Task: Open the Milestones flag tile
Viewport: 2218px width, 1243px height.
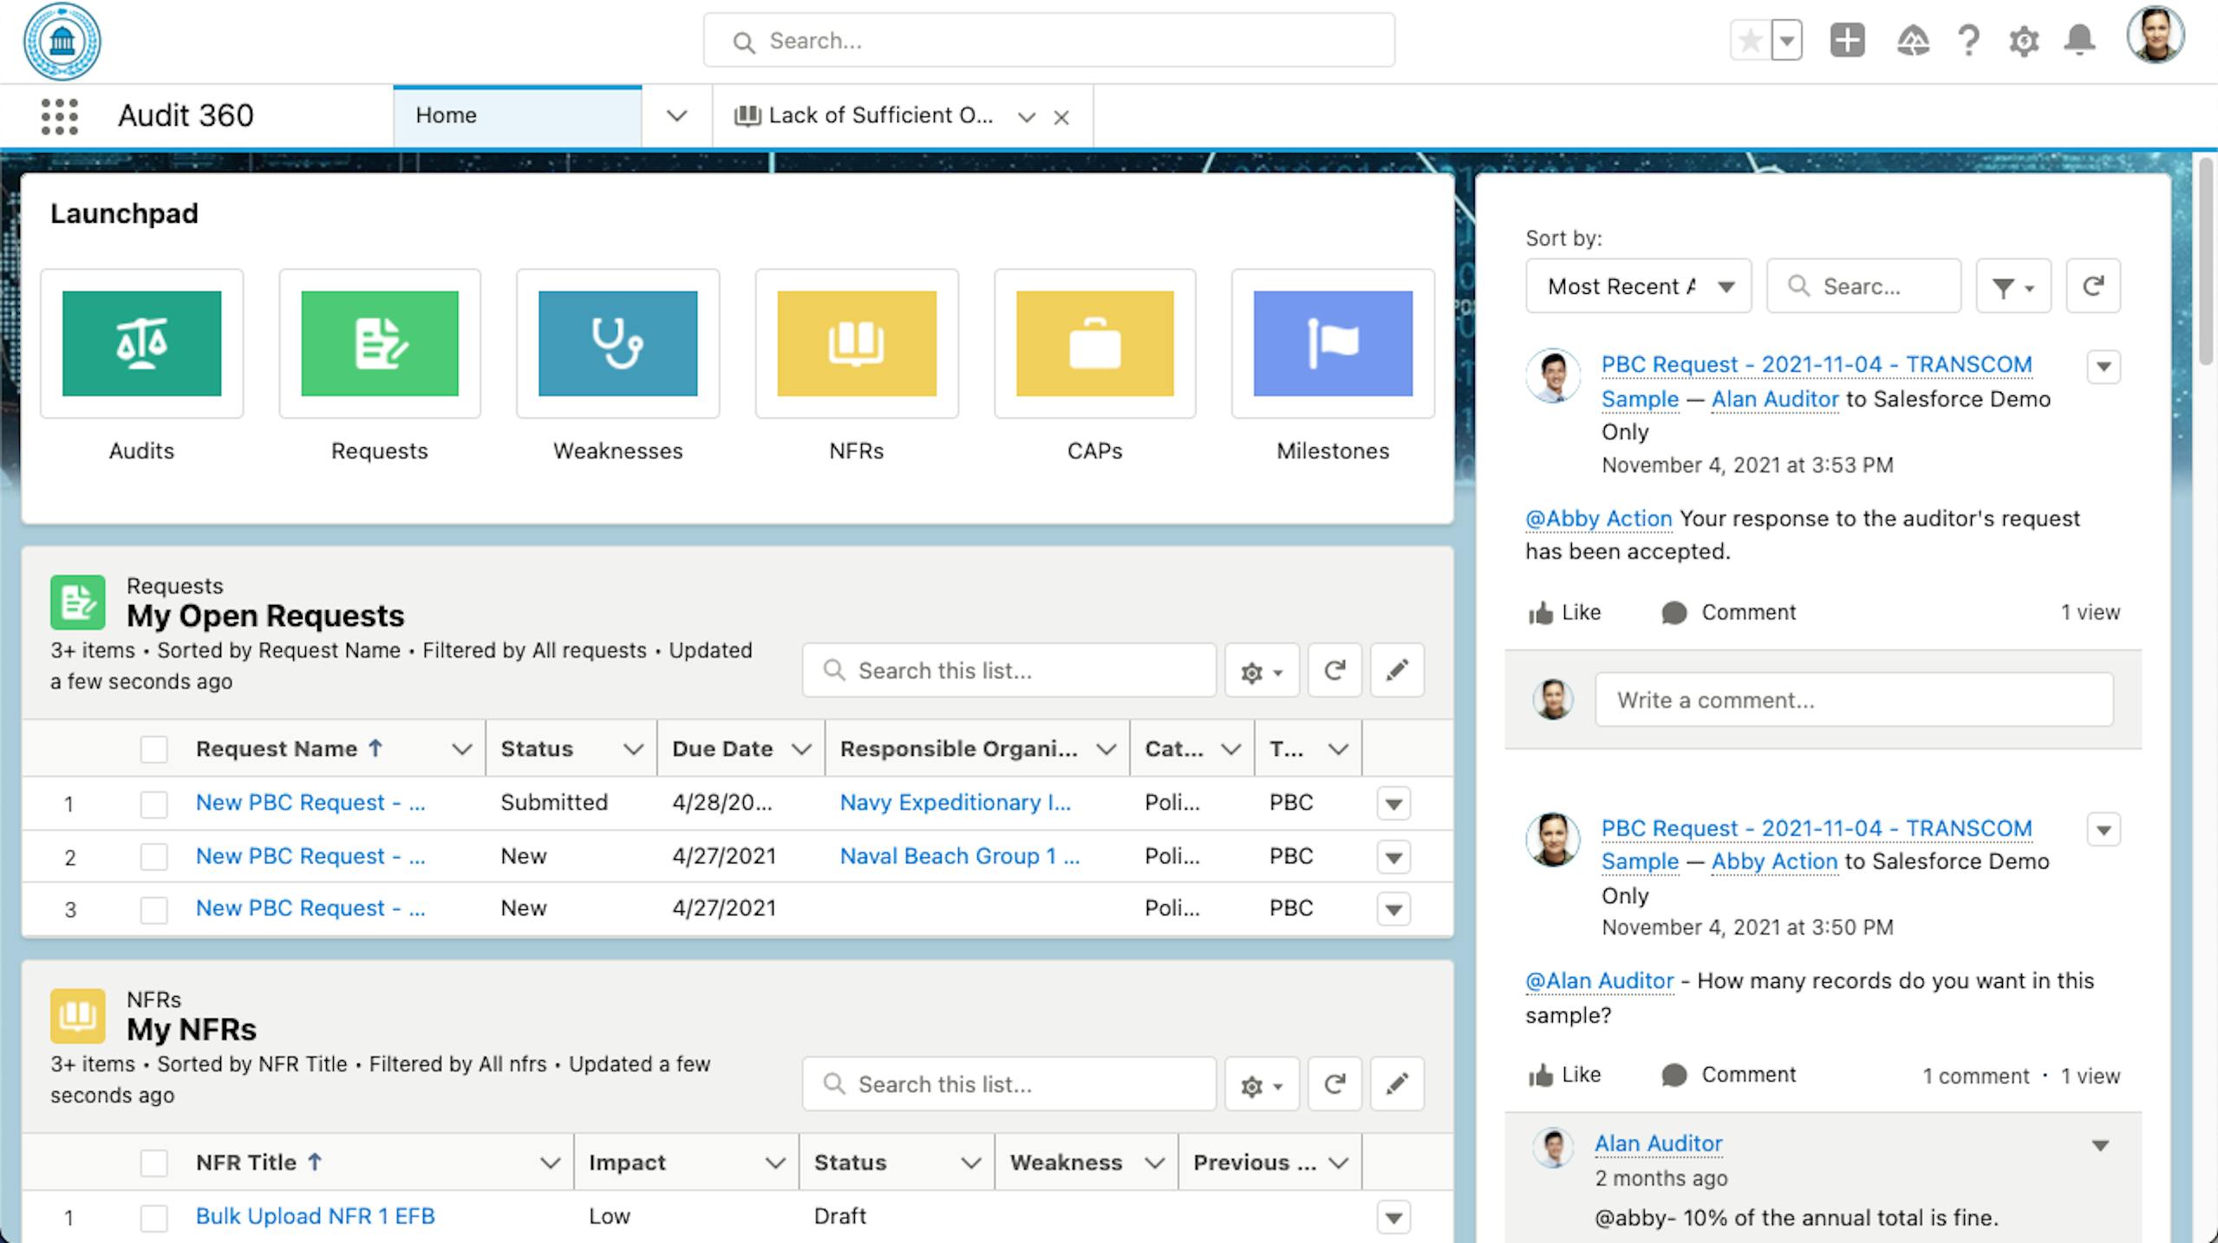Action: coord(1332,344)
